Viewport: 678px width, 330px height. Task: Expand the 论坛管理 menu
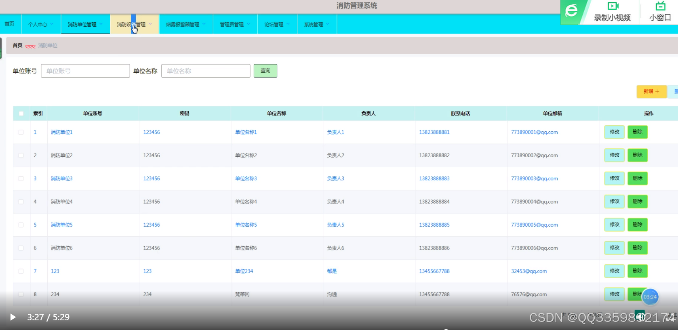(x=277, y=24)
